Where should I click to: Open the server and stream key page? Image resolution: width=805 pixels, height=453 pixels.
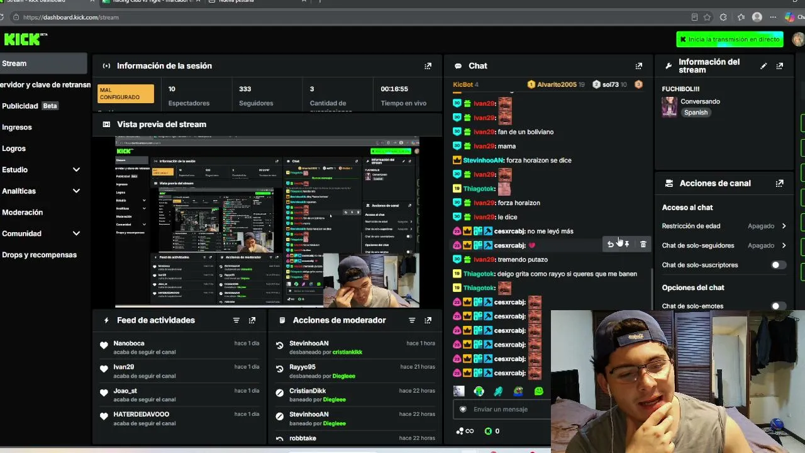click(45, 85)
